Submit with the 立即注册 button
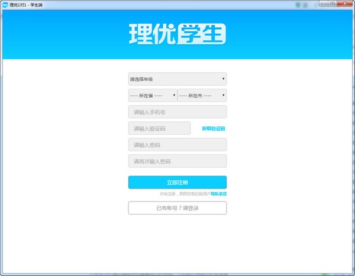355x276 pixels. click(177, 183)
